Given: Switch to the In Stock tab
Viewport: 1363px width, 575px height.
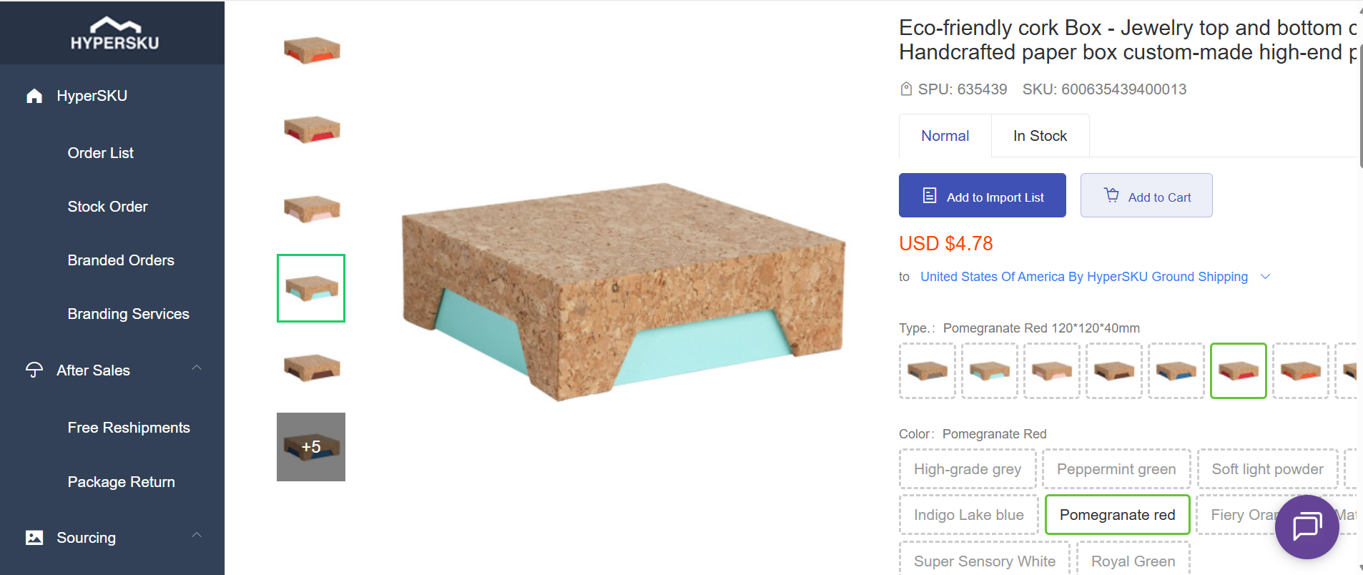Looking at the screenshot, I should 1040,135.
